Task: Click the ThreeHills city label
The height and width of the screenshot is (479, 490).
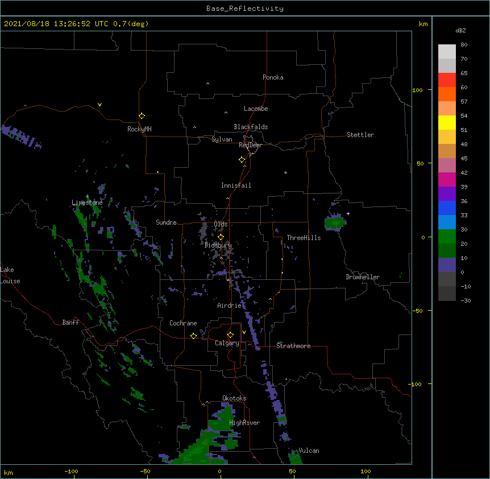Action: pyautogui.click(x=304, y=238)
